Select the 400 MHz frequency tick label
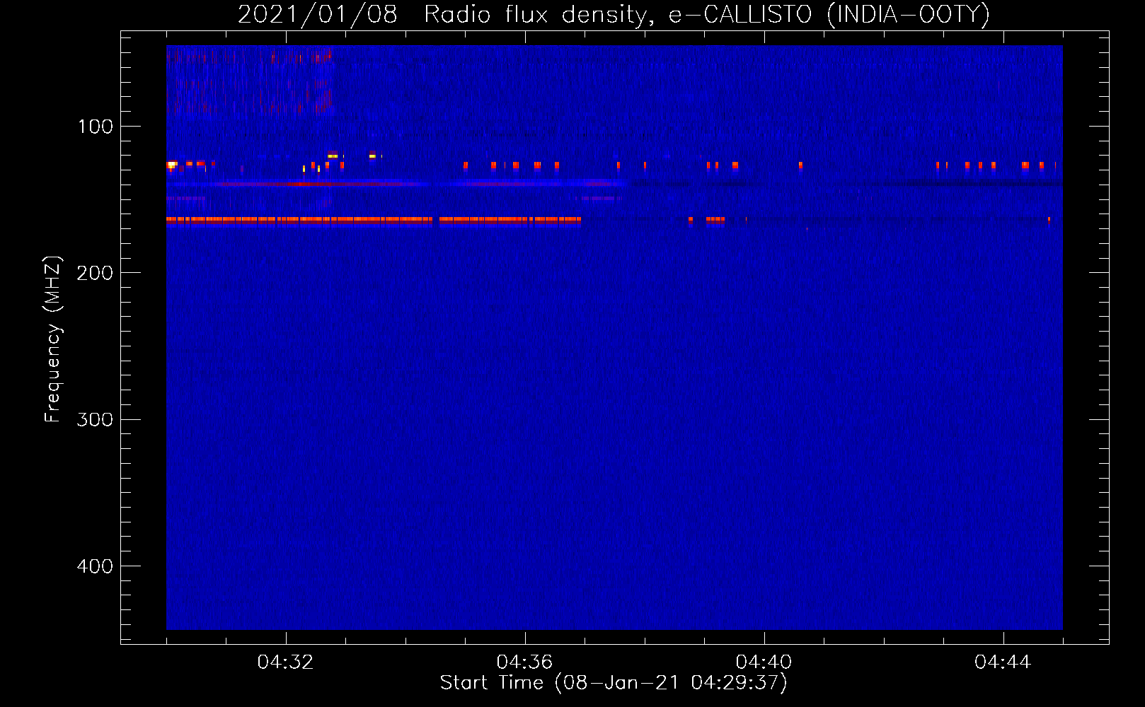This screenshot has width=1145, height=707. click(95, 566)
